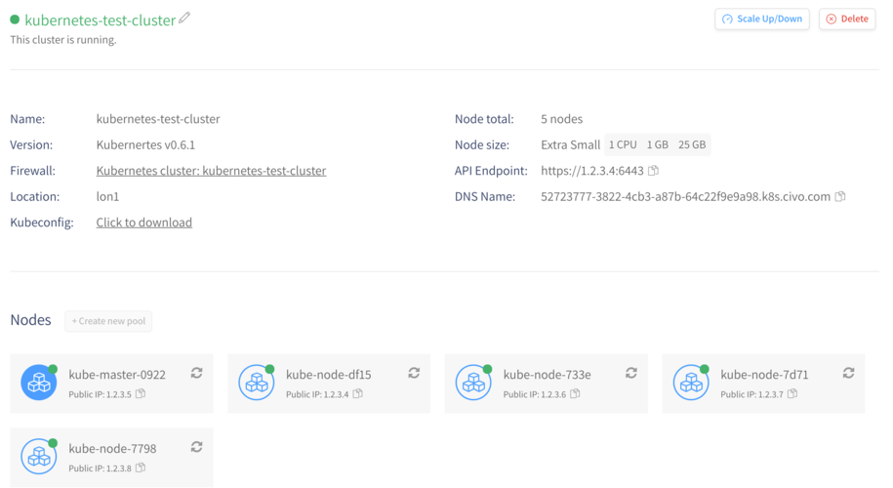Open the Scale Up/Down dialog
This screenshot has width=893, height=488.
762,19
